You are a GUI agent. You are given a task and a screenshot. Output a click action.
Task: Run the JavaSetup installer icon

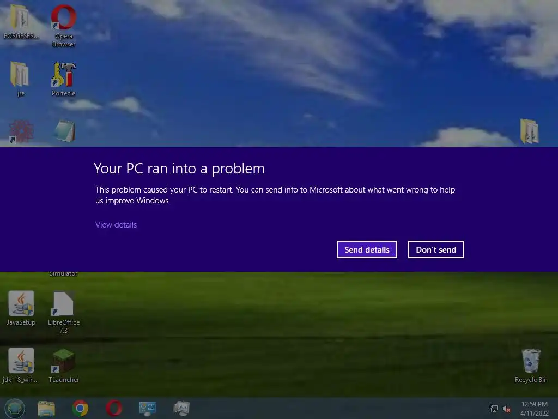pos(21,308)
